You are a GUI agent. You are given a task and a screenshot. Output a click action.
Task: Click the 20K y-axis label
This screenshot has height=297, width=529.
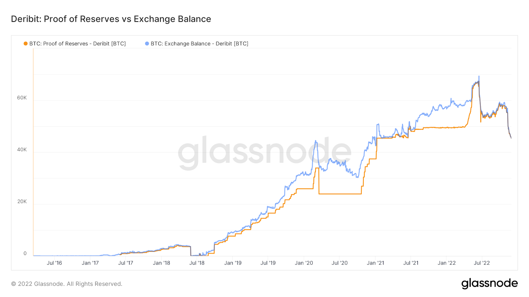pos(22,201)
